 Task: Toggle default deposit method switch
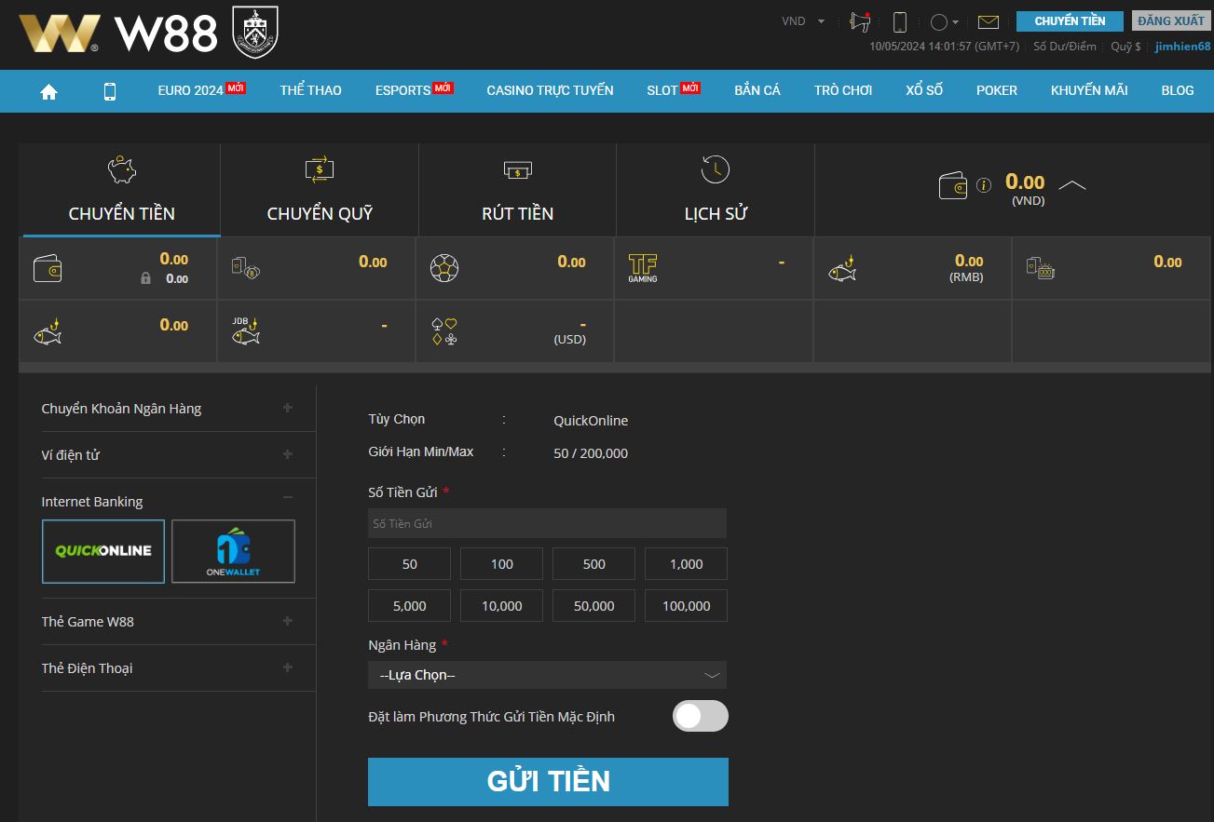click(x=701, y=716)
